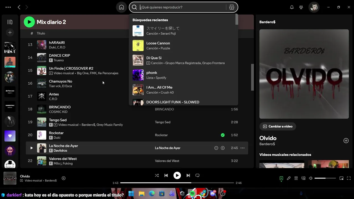Click the browse icon in the search bar
The image size is (354, 199).
(232, 7)
